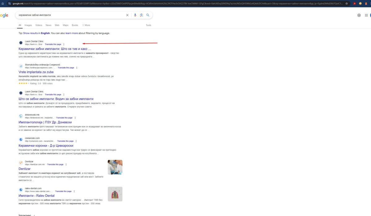Expand the More search filters menu
Screen dimensions: 371x216
point(86,25)
